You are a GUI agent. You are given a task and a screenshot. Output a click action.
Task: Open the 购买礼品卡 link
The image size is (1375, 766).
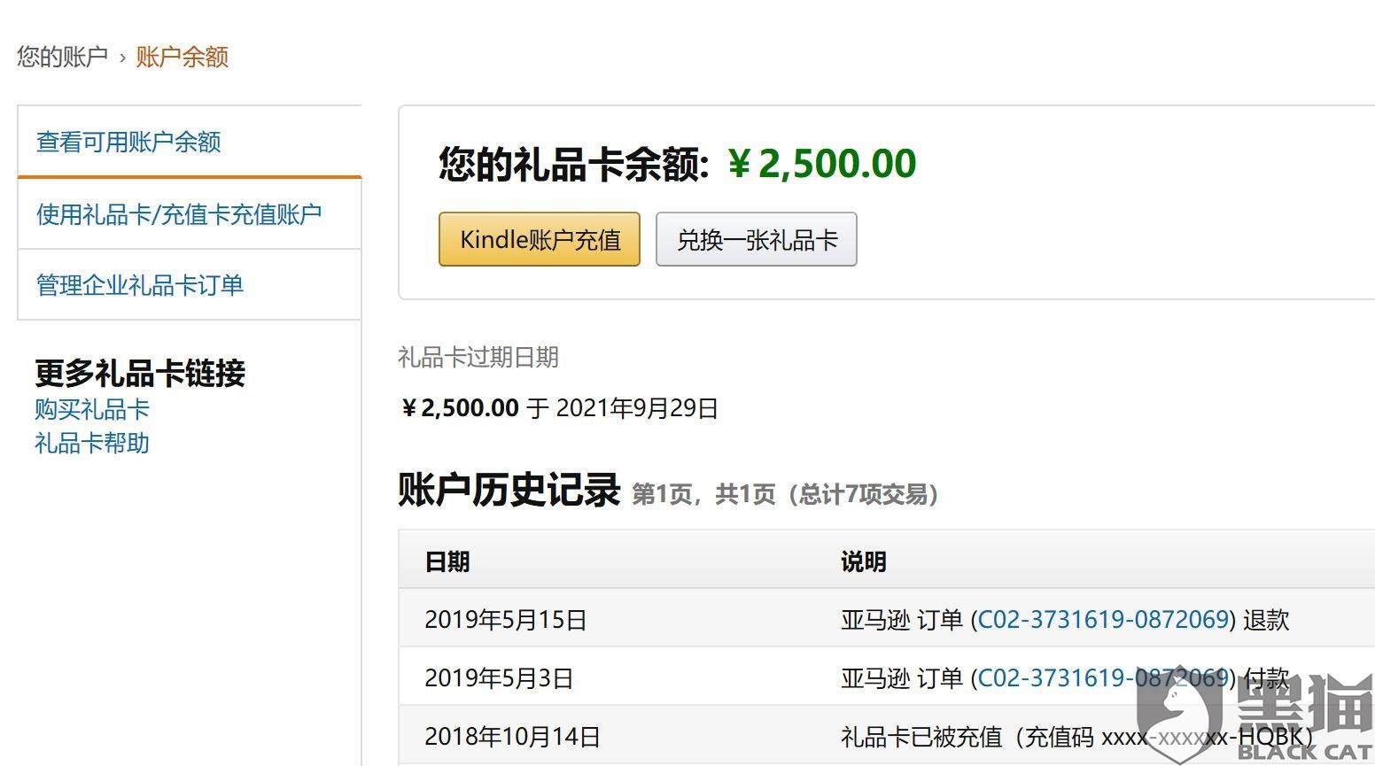click(x=92, y=409)
